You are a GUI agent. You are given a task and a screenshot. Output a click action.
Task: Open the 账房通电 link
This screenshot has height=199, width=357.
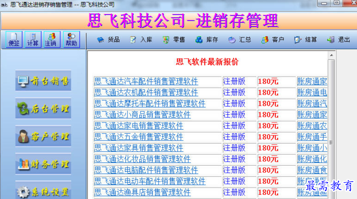point(312,93)
